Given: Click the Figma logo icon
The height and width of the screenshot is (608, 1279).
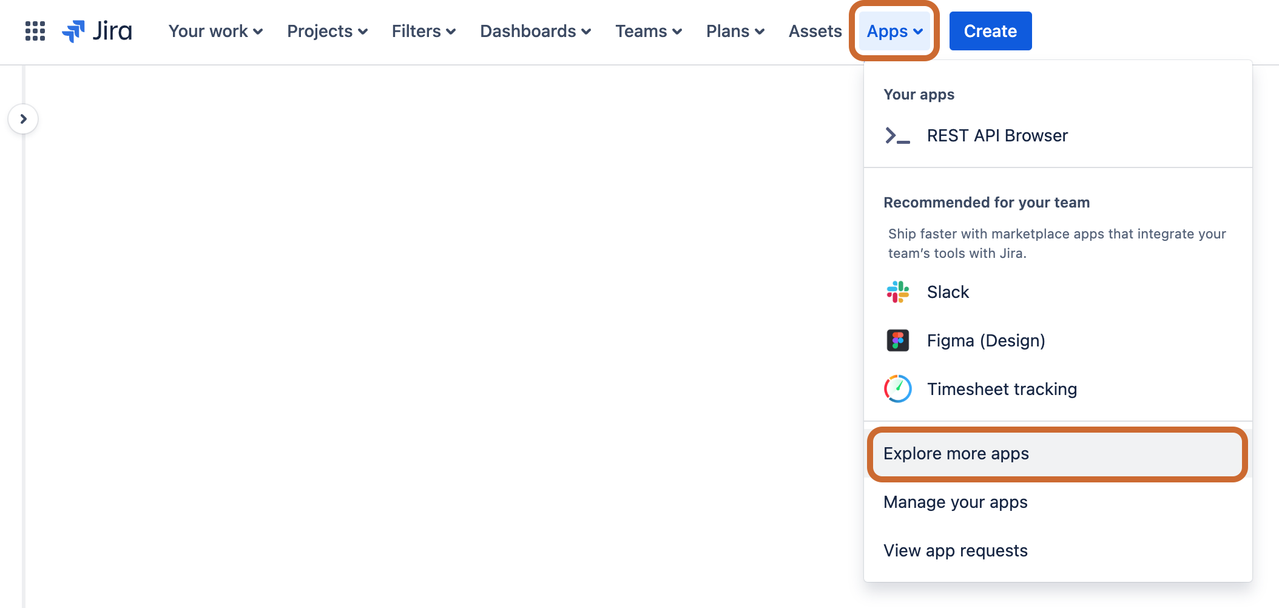Looking at the screenshot, I should [x=898, y=340].
